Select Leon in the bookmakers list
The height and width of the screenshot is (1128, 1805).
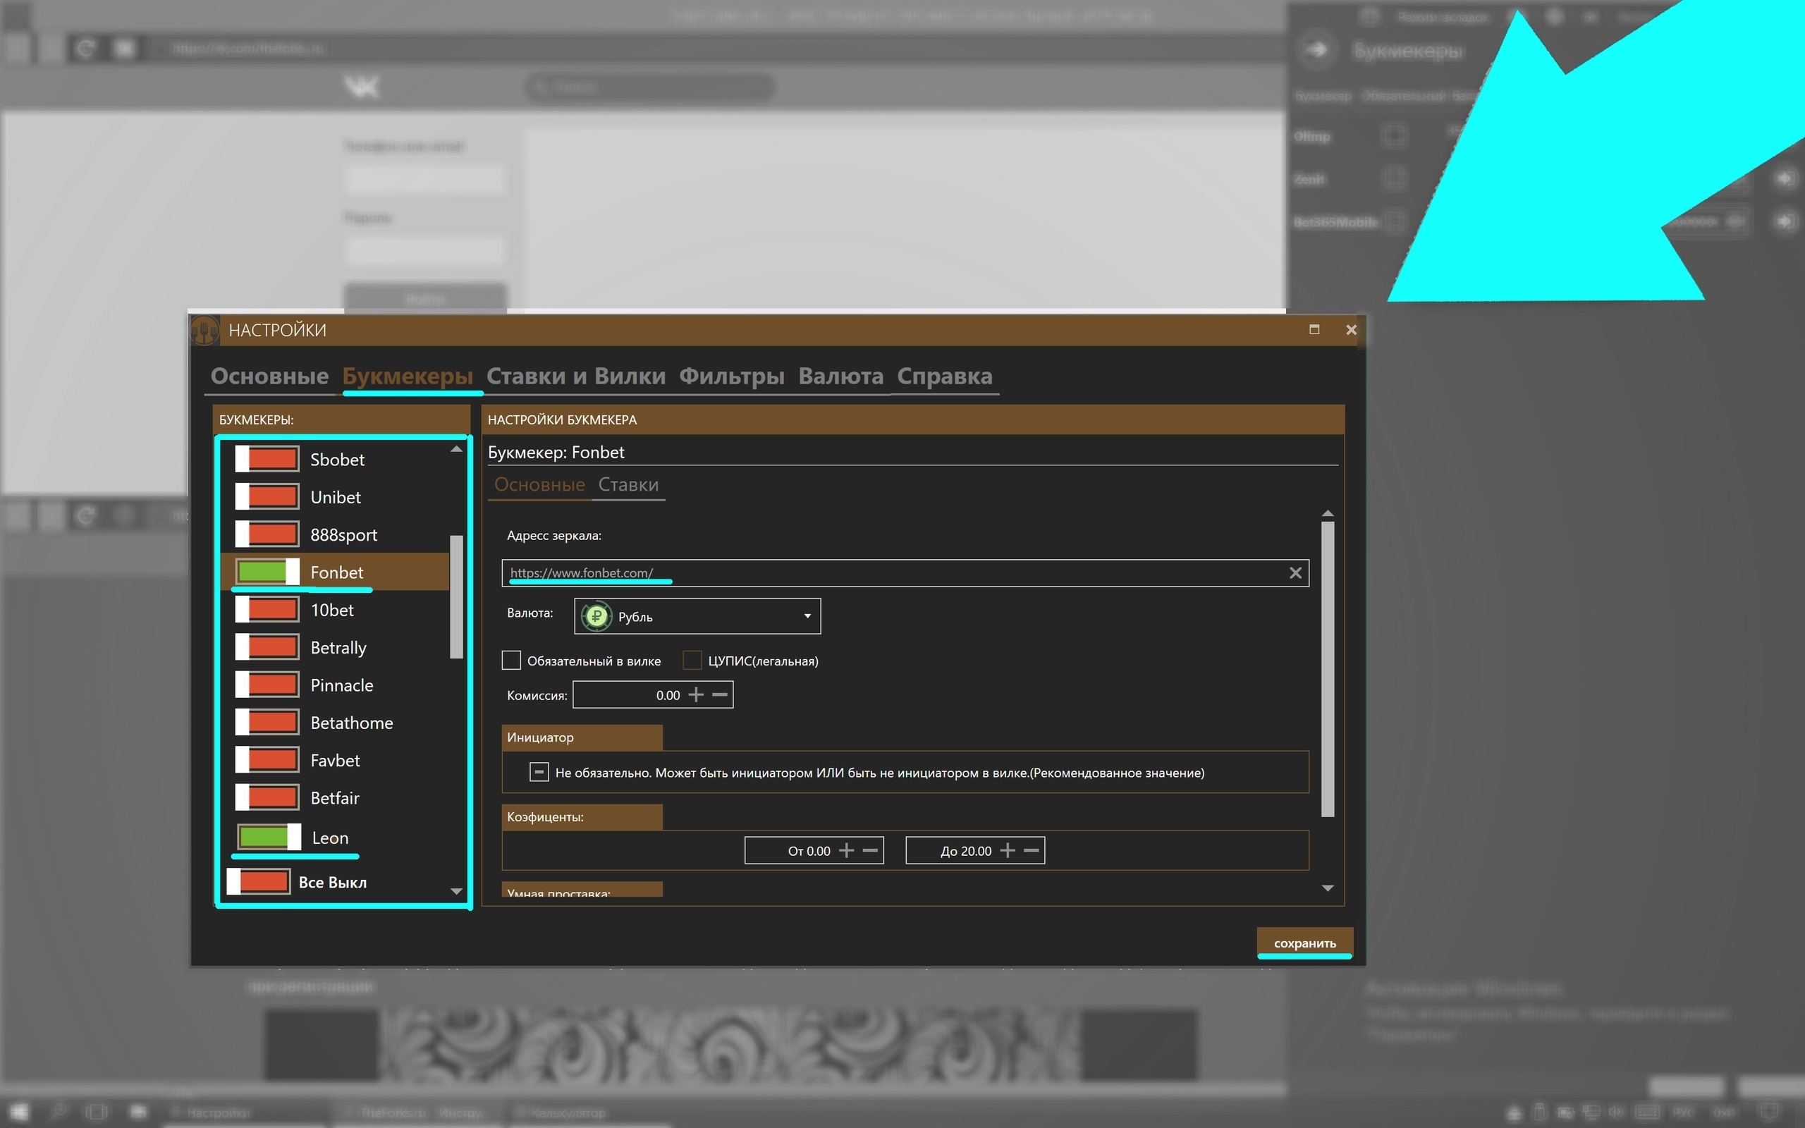coord(330,838)
